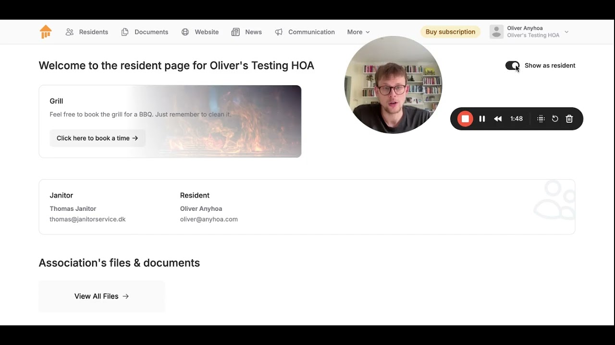Click the webcam video bubble
615x345 pixels.
click(393, 85)
